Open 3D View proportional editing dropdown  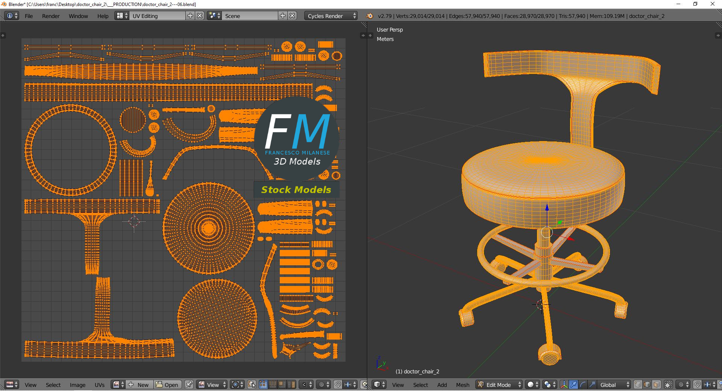pyautogui.click(x=683, y=385)
